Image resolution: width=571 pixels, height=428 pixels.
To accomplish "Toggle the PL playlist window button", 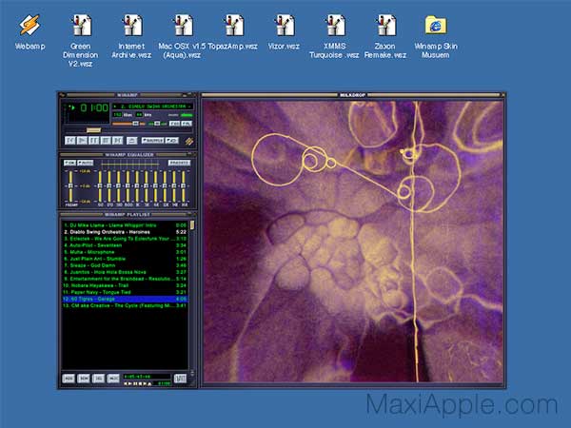I will coord(187,124).
